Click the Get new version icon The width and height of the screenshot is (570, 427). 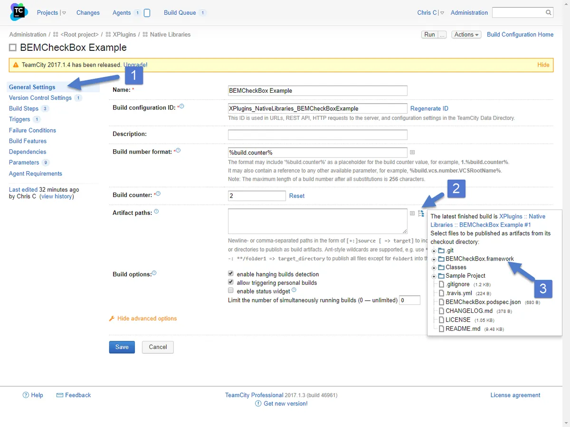coord(258,404)
